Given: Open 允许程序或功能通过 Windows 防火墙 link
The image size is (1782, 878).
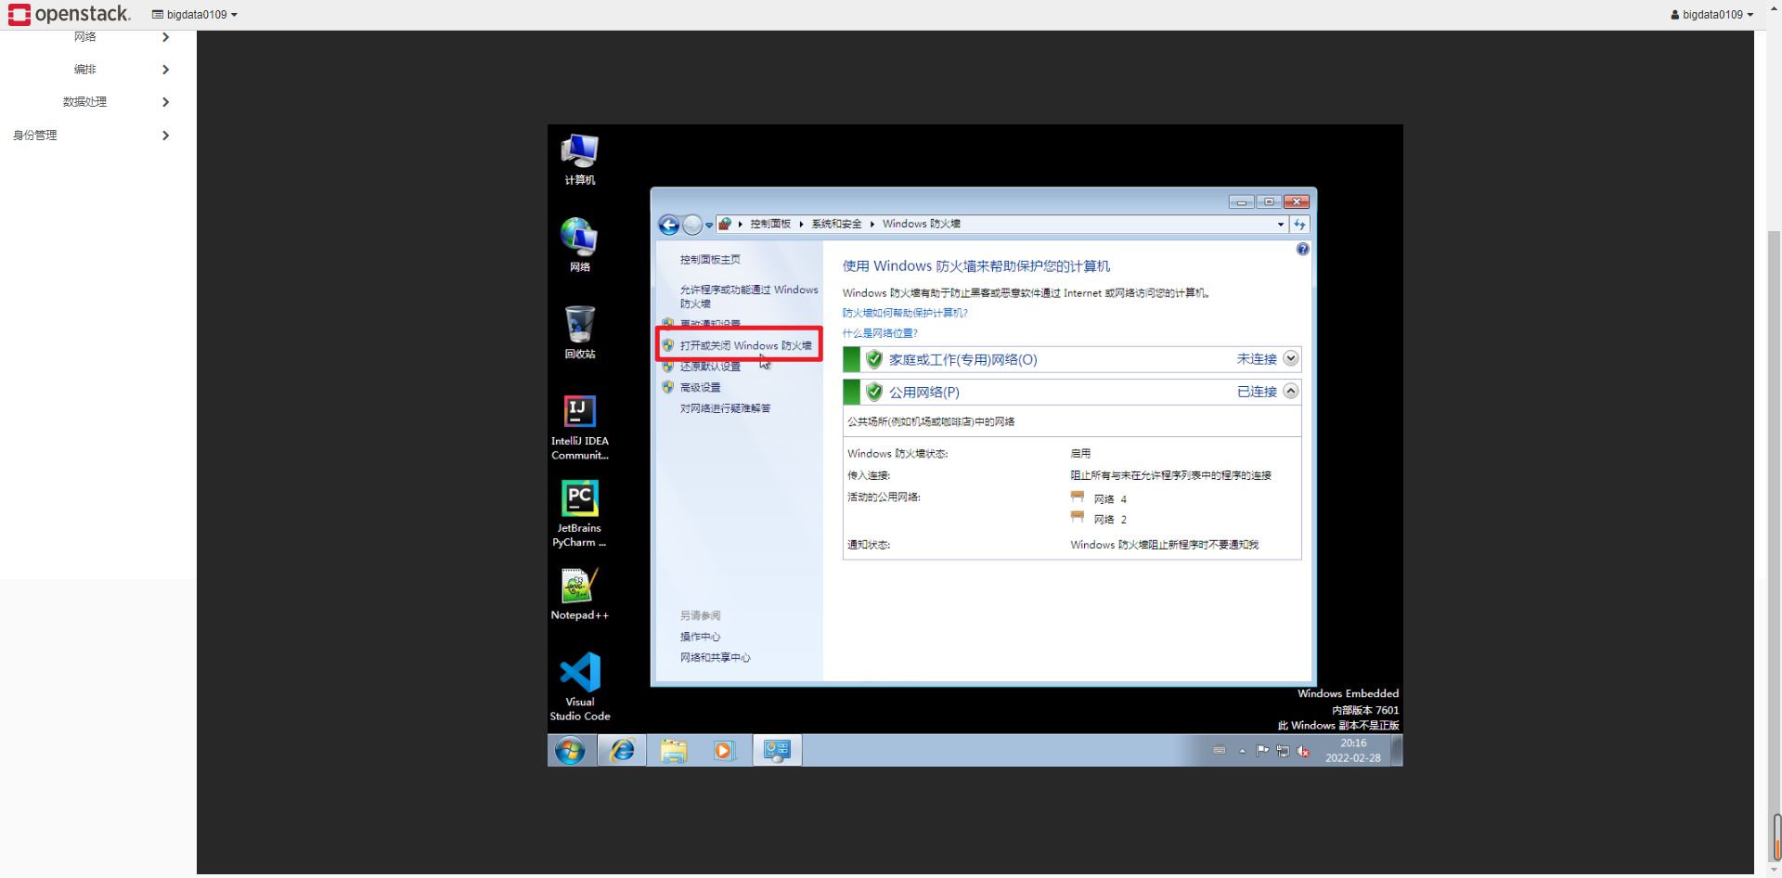Looking at the screenshot, I should [749, 296].
